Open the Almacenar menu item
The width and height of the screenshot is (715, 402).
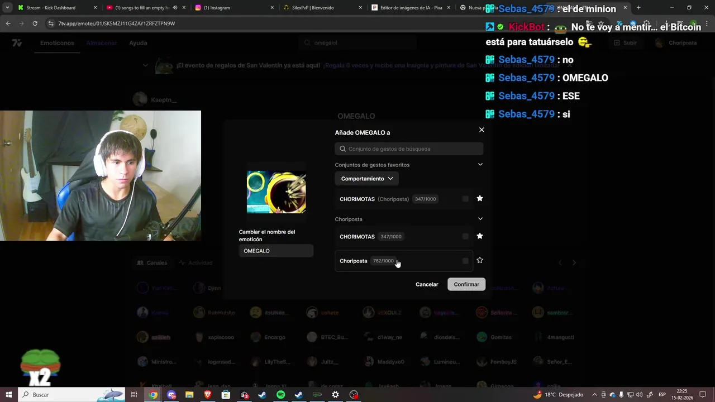tap(102, 43)
